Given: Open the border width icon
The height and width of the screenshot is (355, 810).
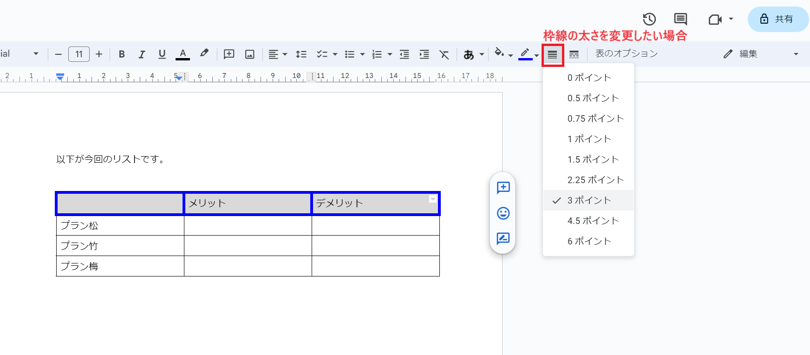Looking at the screenshot, I should click(552, 54).
